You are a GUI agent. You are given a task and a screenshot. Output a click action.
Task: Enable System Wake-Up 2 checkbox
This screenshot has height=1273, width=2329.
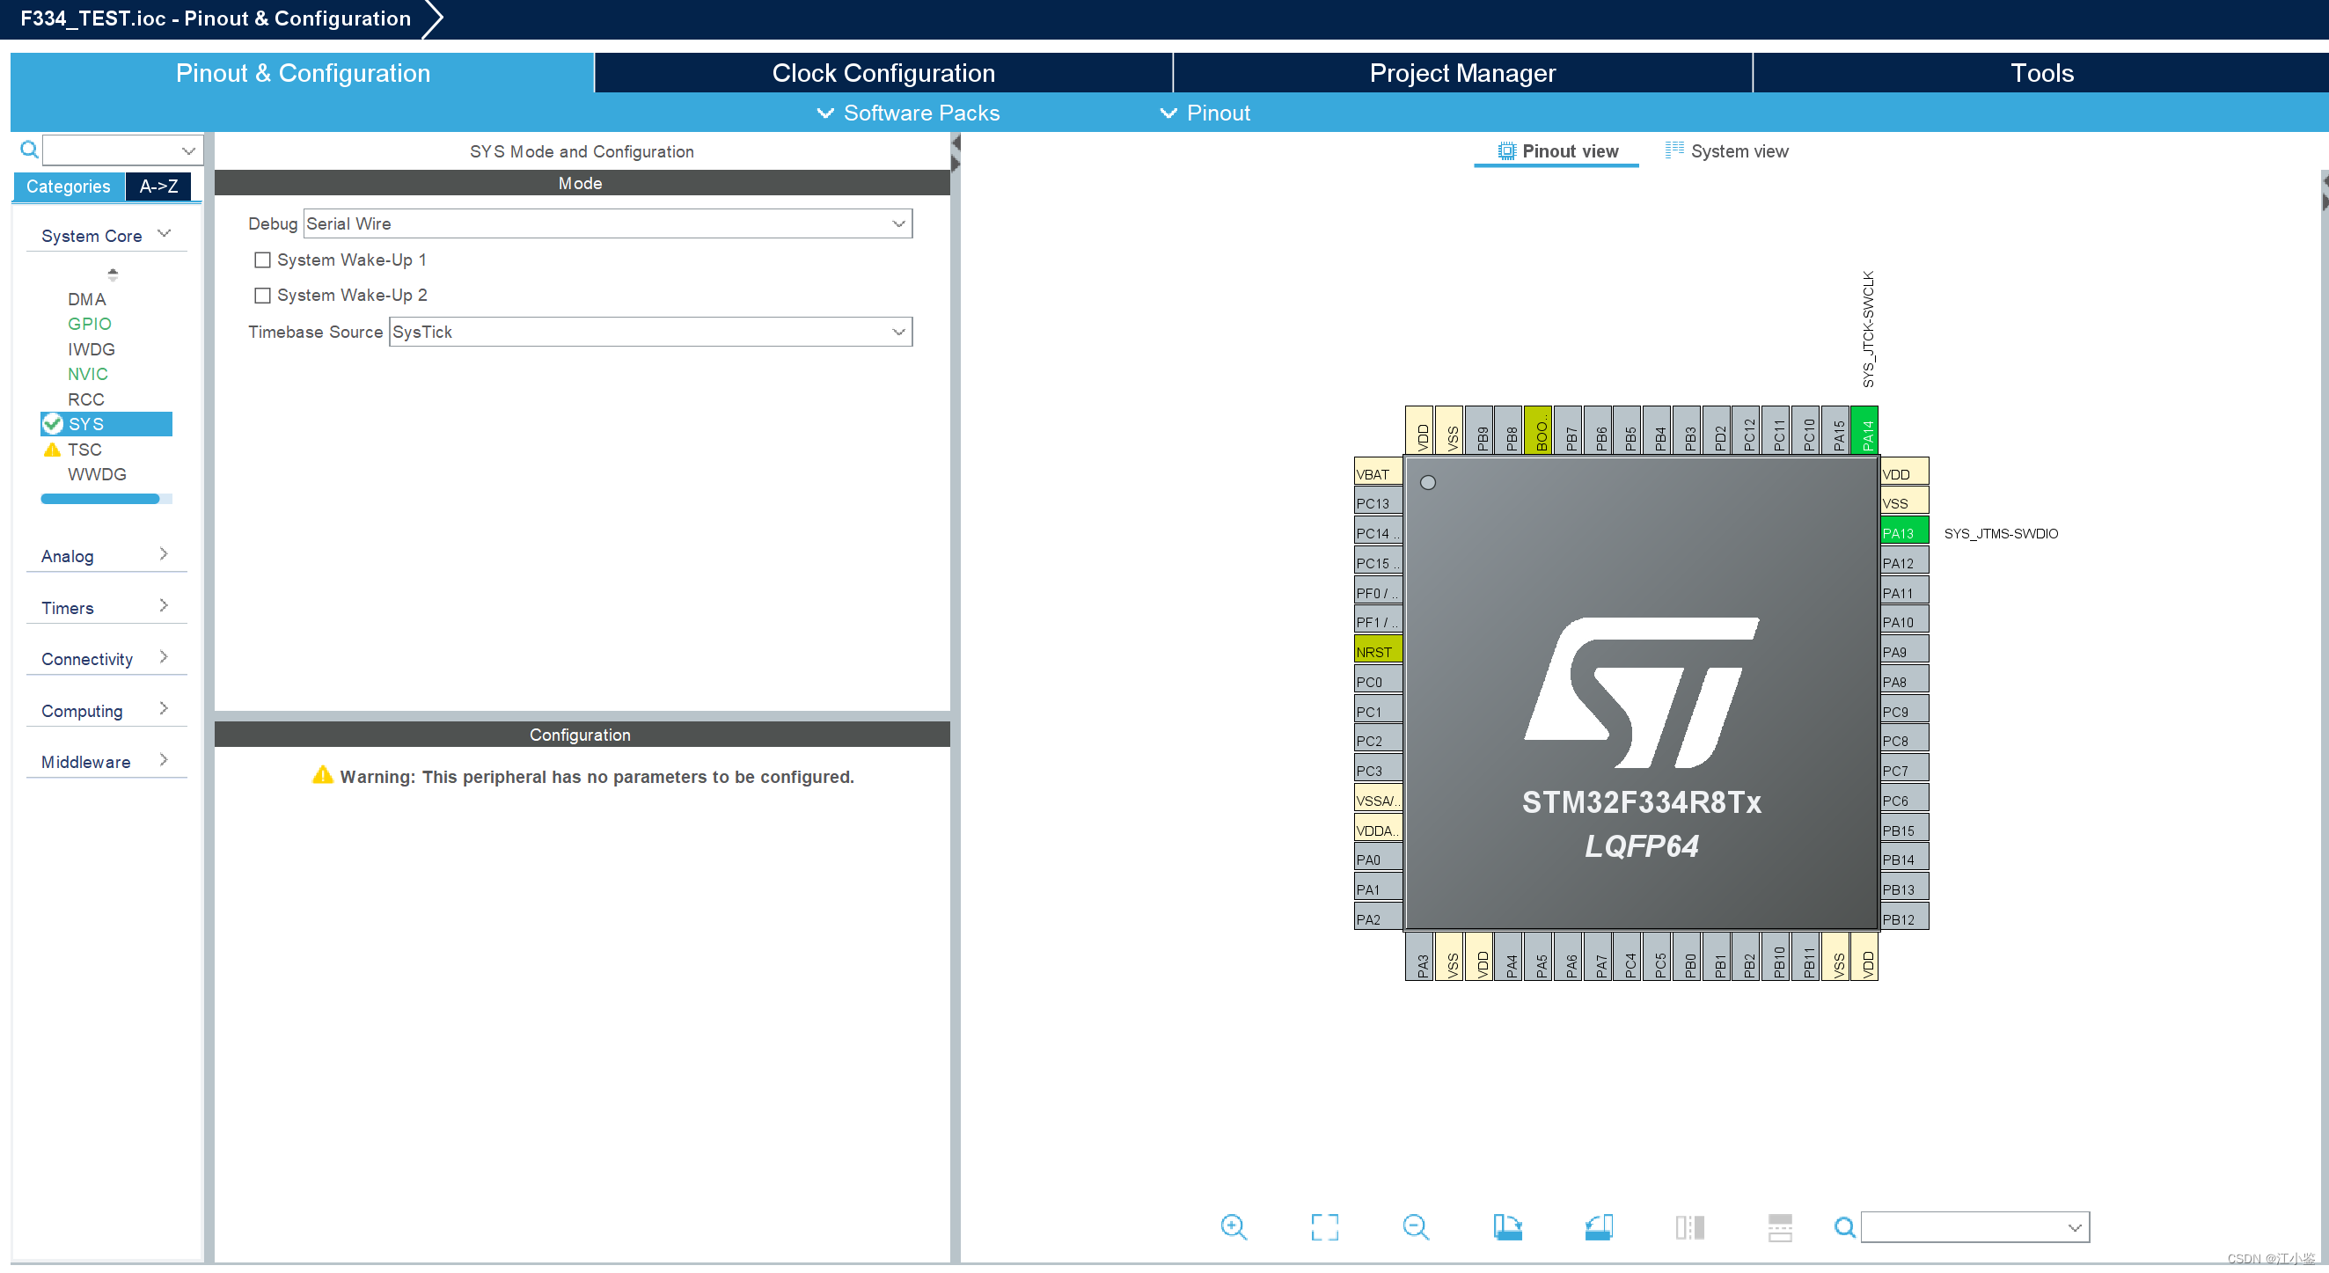tap(259, 295)
